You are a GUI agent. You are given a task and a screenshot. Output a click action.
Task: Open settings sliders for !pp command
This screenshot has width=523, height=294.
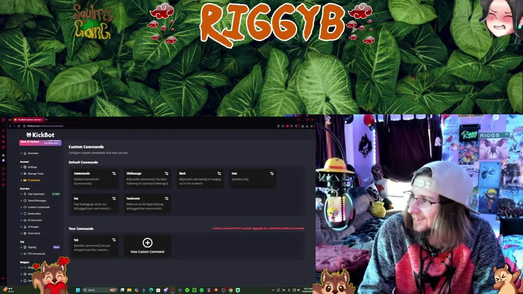(x=114, y=240)
